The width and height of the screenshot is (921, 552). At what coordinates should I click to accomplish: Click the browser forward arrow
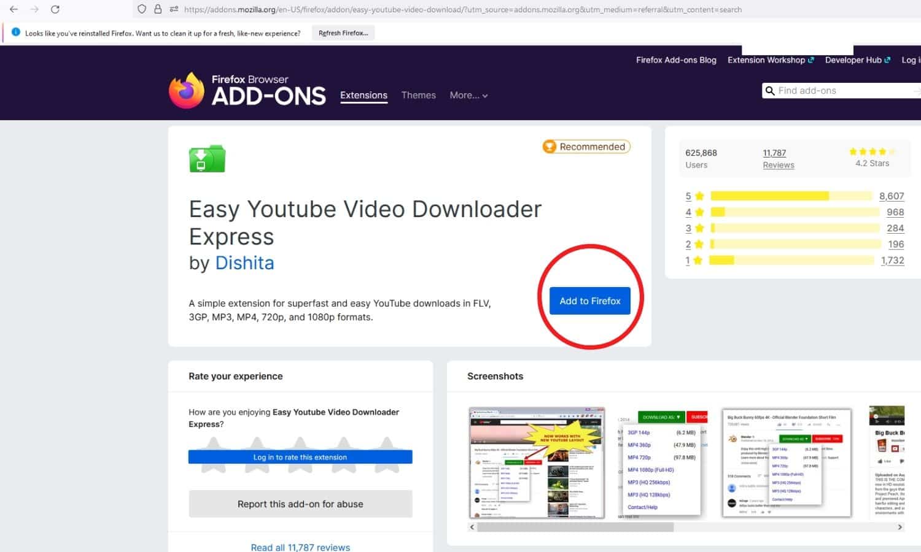[x=34, y=9]
